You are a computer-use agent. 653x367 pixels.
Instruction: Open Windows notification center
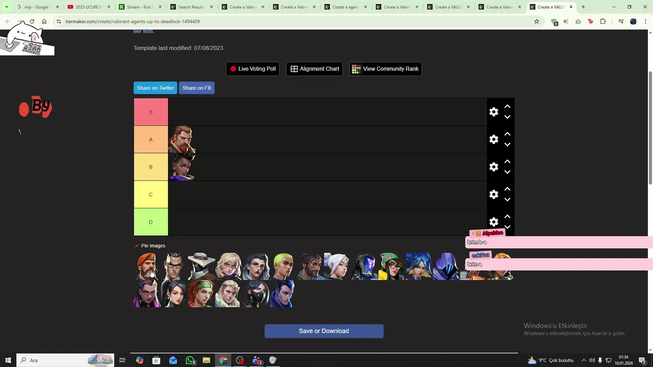pyautogui.click(x=643, y=360)
